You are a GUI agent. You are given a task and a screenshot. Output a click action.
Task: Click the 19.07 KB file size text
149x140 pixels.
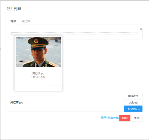coord(38,77)
